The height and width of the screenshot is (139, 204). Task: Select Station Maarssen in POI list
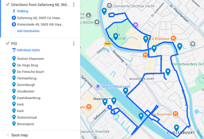click(31, 59)
